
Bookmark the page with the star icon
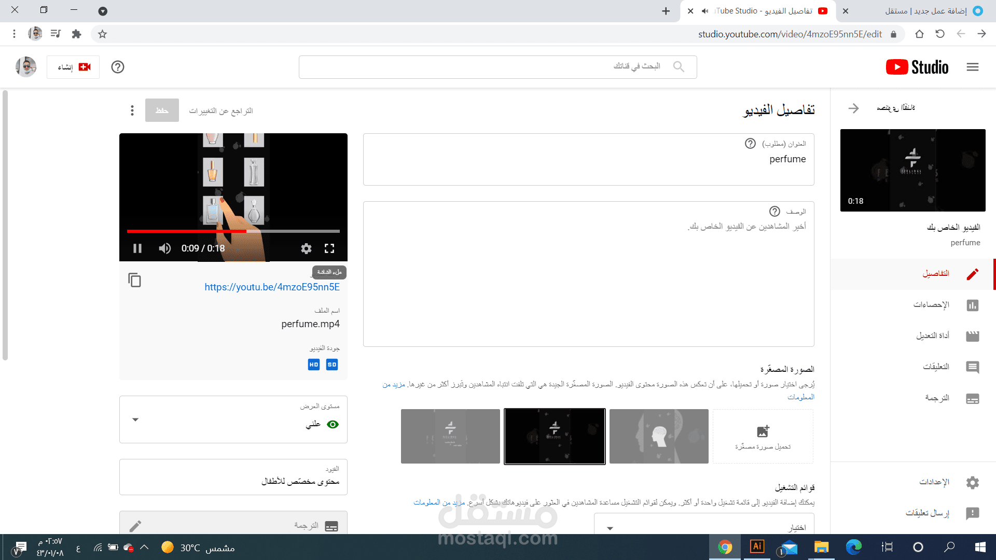102,34
